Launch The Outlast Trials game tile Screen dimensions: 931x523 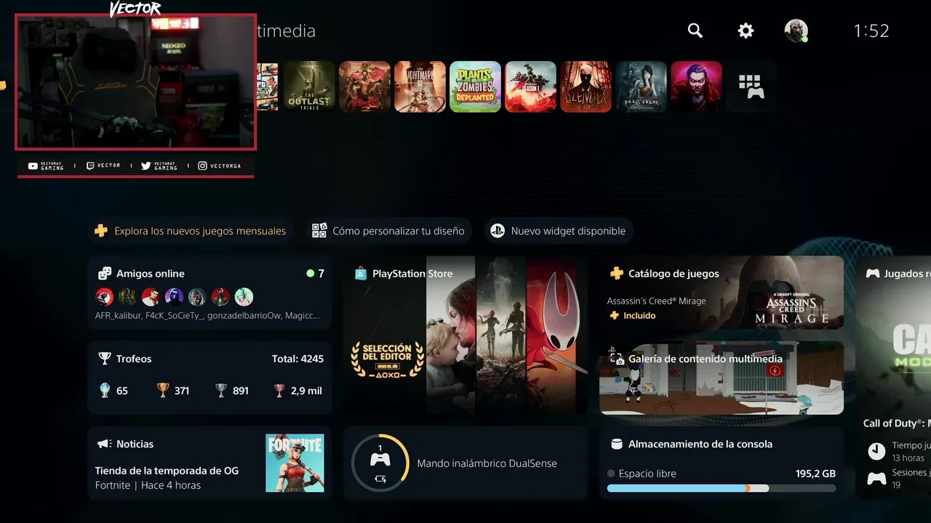309,86
